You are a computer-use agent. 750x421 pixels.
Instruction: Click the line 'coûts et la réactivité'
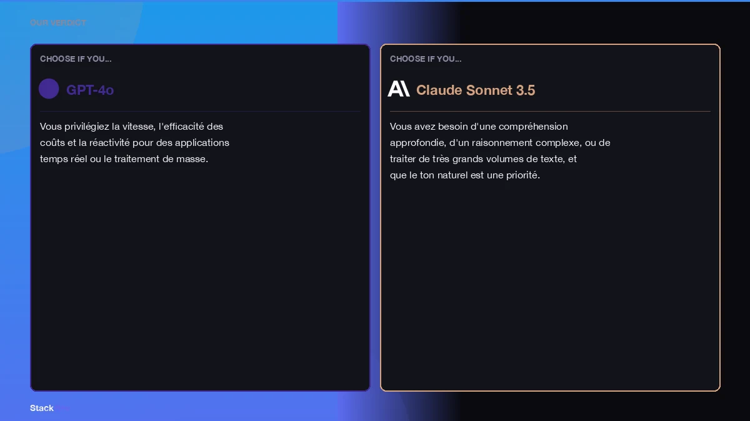pyautogui.click(x=134, y=143)
